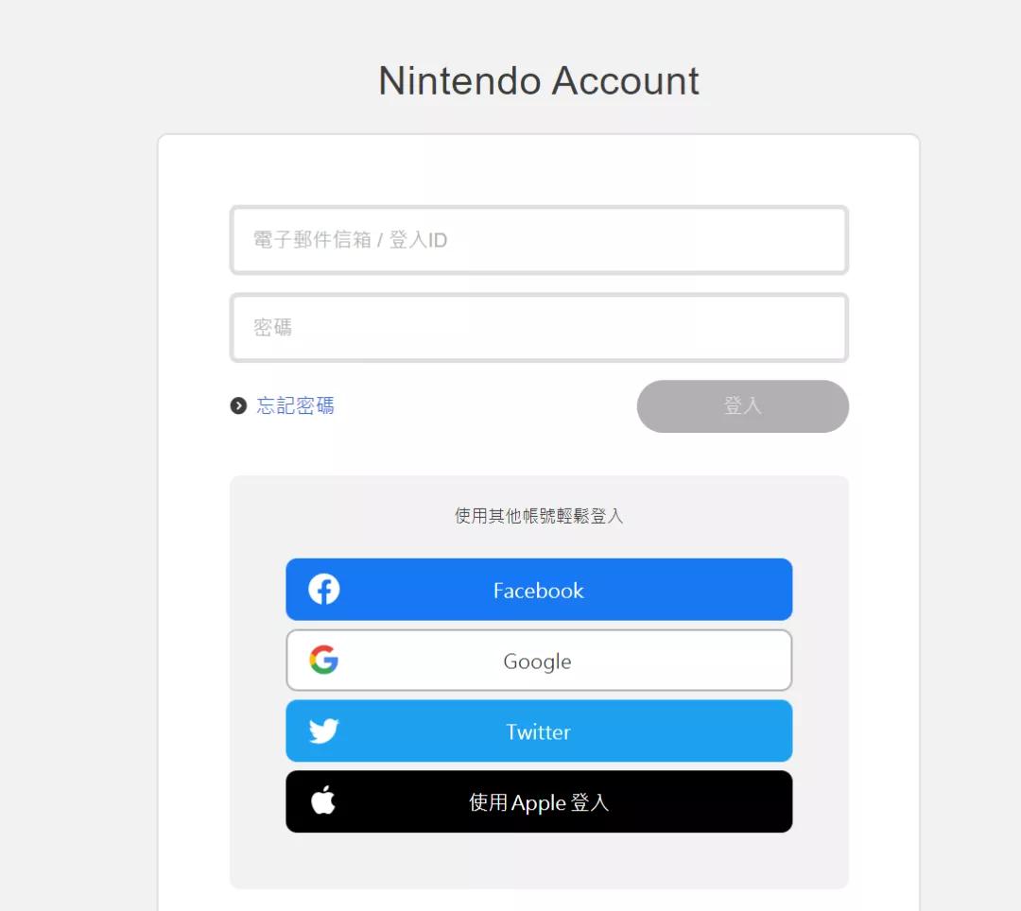The height and width of the screenshot is (911, 1021).
Task: Choose the Google sign-in button text
Action: 537,662
